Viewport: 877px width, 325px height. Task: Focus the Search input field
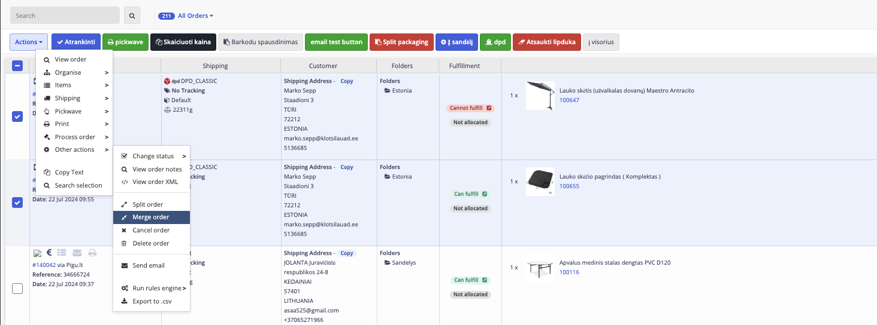[x=65, y=16]
